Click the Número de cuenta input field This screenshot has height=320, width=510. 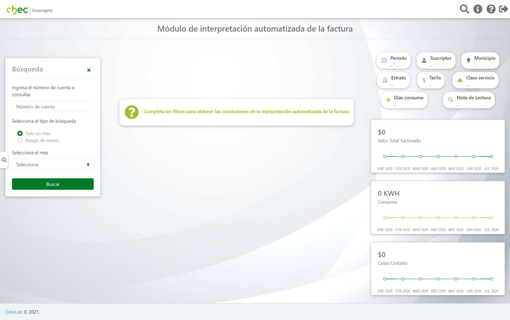(53, 106)
